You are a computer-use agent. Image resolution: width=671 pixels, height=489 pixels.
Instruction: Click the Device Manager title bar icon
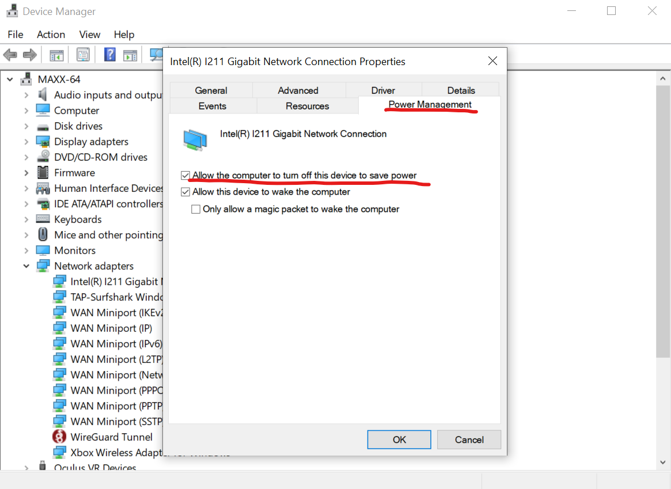12,11
